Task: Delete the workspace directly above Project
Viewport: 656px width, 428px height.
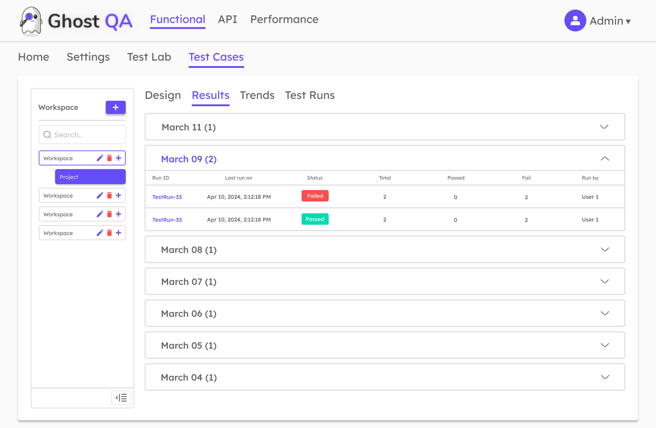Action: [109, 158]
